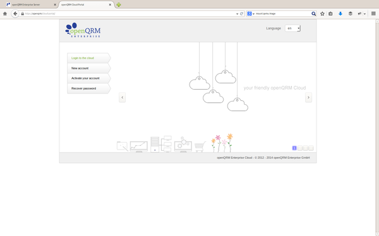379x236 pixels.
Task: Bookmark this page with the star icon
Action: [x=322, y=14]
